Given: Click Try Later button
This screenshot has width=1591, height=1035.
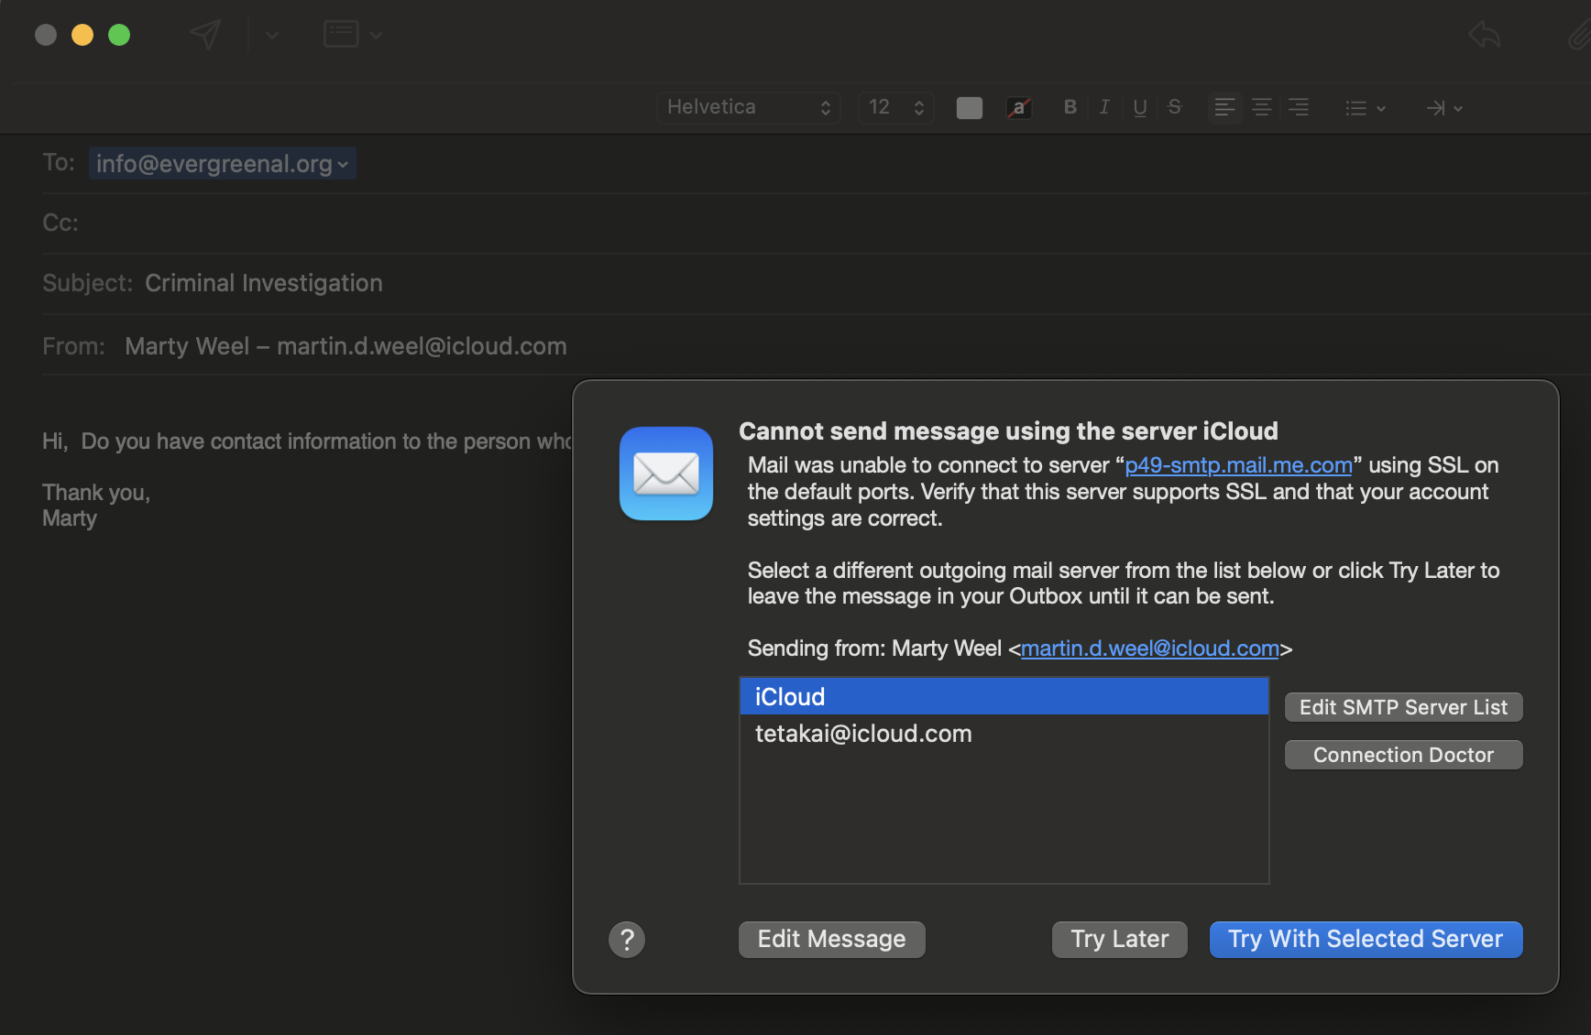Looking at the screenshot, I should (1119, 940).
